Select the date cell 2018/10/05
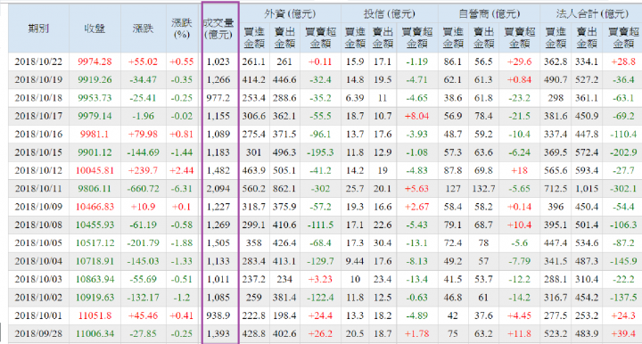This screenshot has width=642, height=344. click(38, 243)
